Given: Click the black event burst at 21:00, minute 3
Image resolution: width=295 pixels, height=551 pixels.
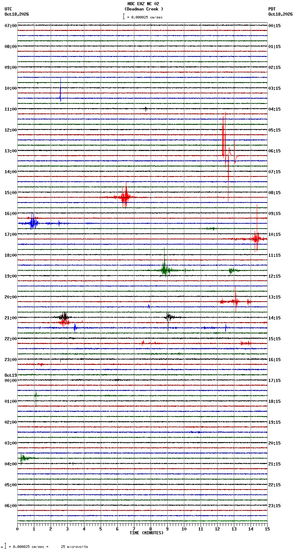Looking at the screenshot, I should click(64, 317).
